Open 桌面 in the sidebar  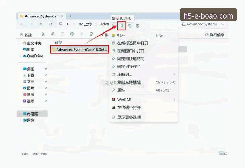click(29, 69)
